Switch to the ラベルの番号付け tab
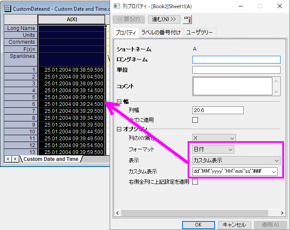This screenshot has height=230, width=290. (161, 33)
